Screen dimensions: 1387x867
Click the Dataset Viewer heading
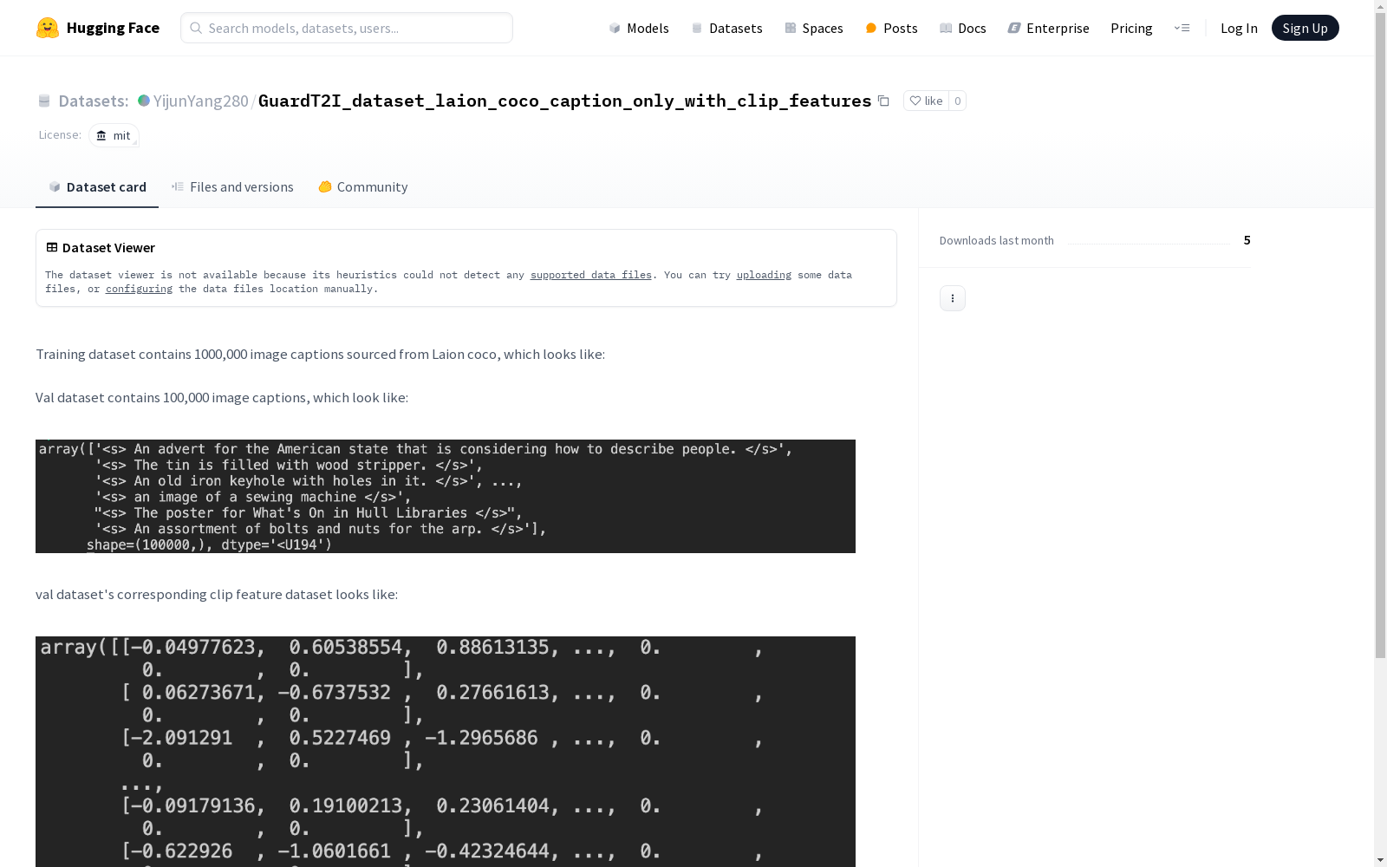coord(108,247)
